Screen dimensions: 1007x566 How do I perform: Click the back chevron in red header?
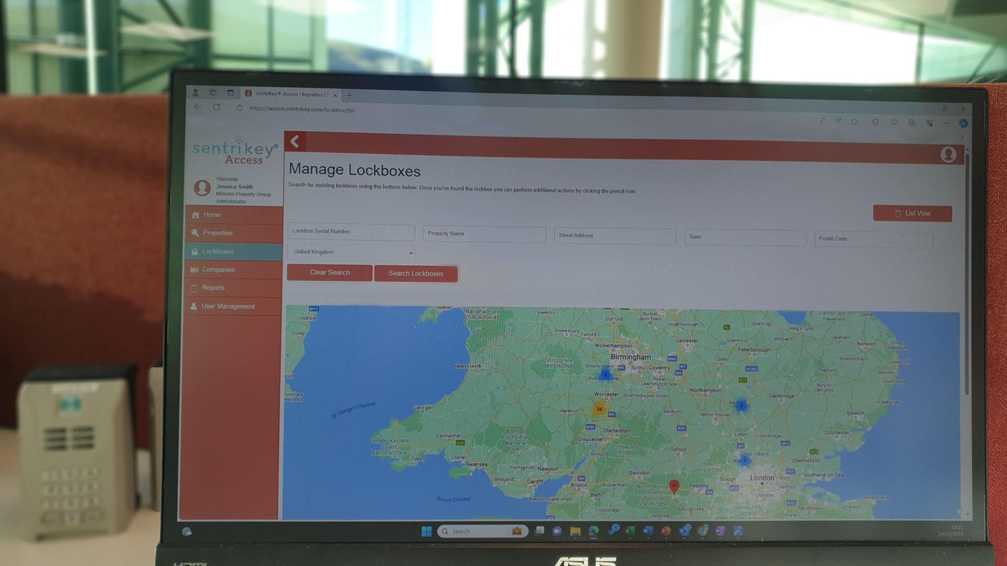click(295, 141)
